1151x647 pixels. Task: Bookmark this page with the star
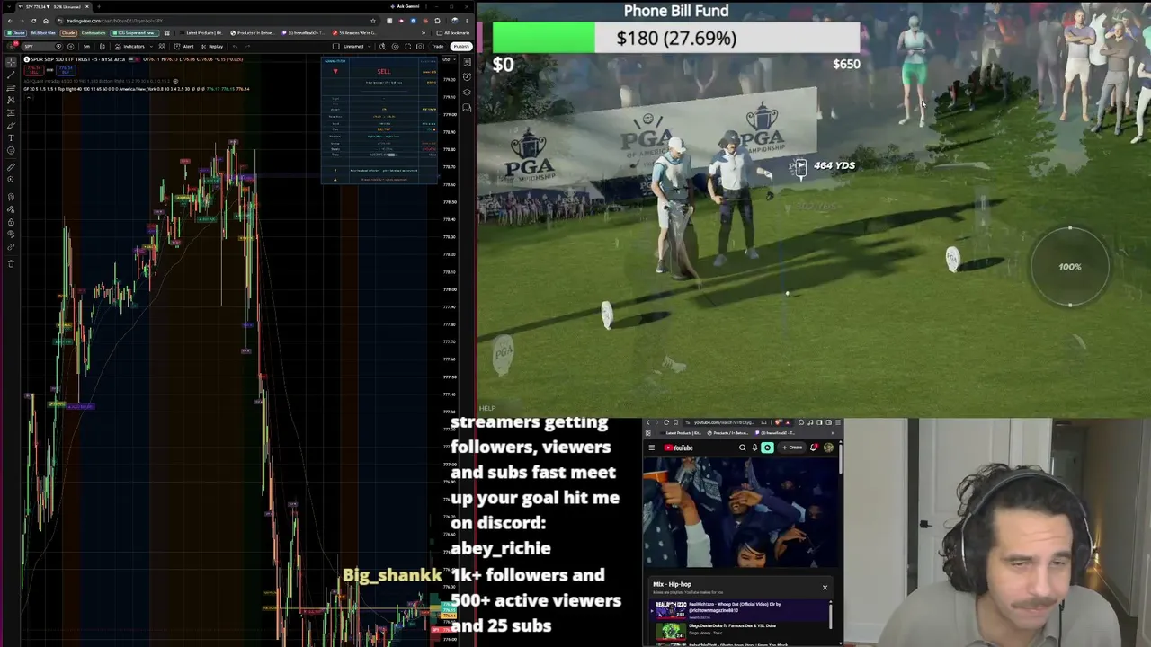click(372, 21)
